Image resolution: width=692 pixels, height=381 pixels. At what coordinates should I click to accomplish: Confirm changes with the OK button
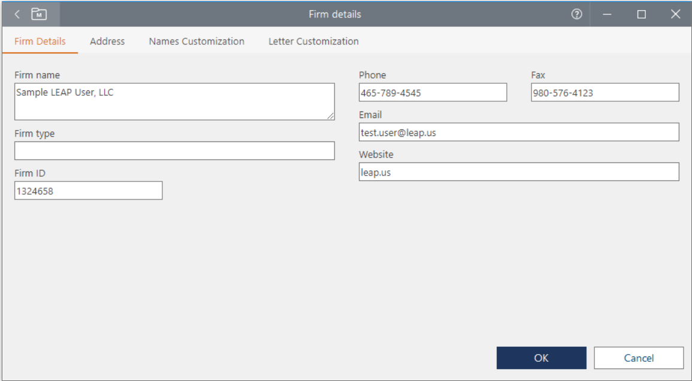pos(541,358)
